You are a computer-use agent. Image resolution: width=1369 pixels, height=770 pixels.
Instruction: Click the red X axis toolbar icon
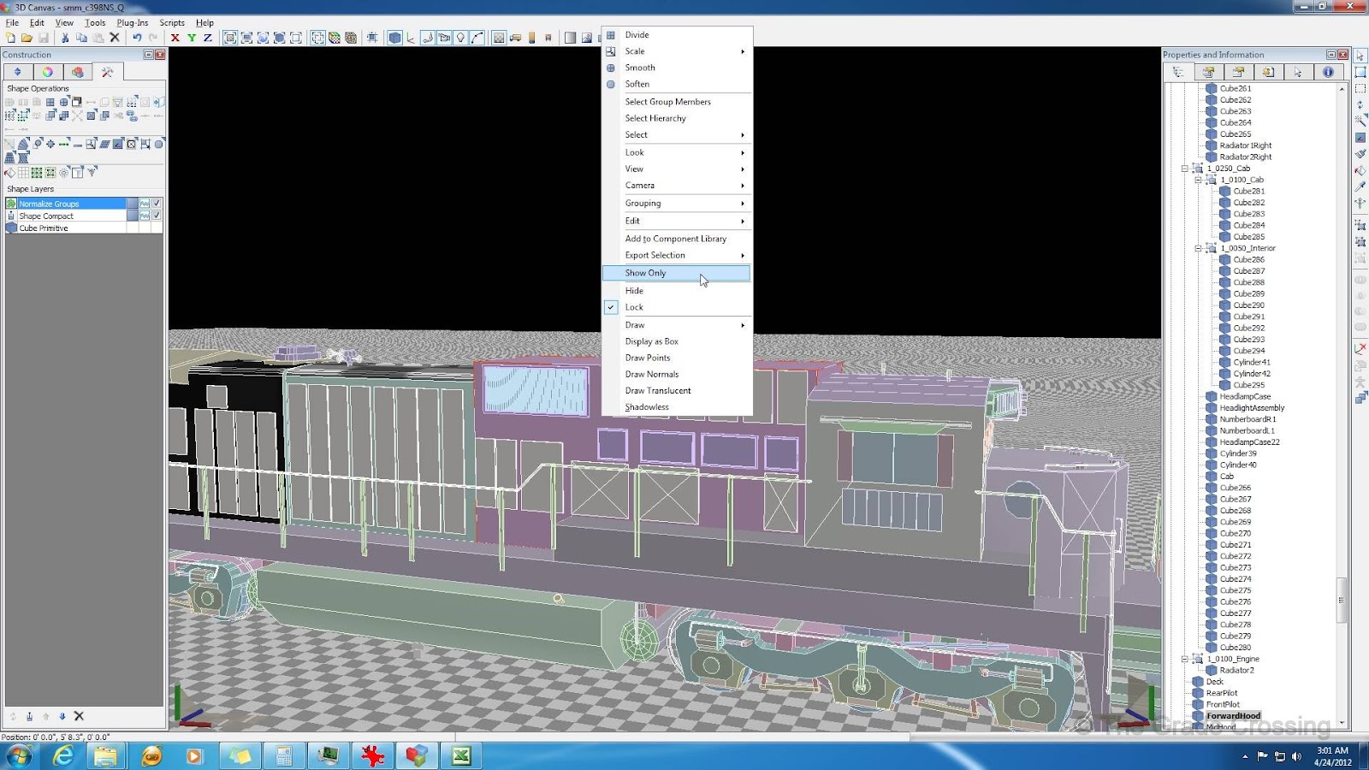pyautogui.click(x=175, y=38)
